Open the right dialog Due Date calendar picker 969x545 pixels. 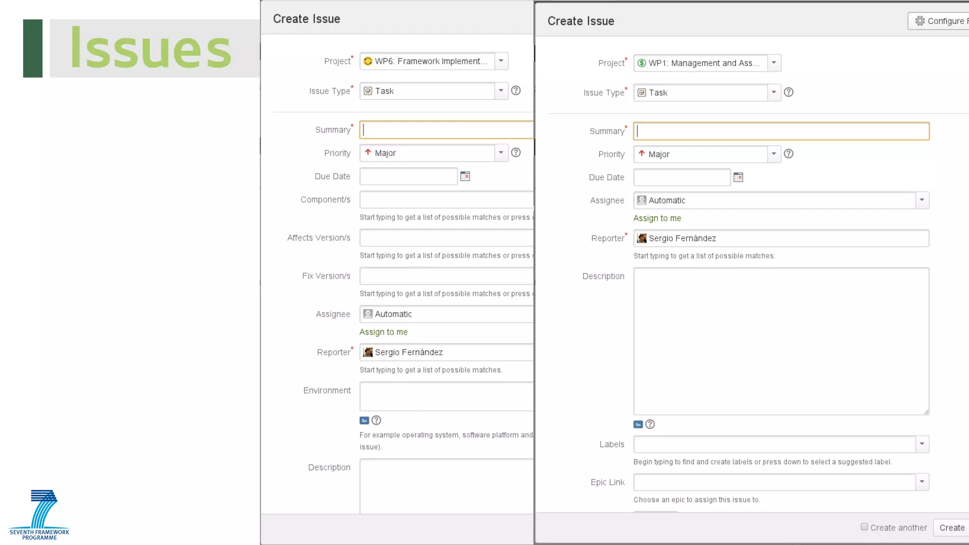738,177
